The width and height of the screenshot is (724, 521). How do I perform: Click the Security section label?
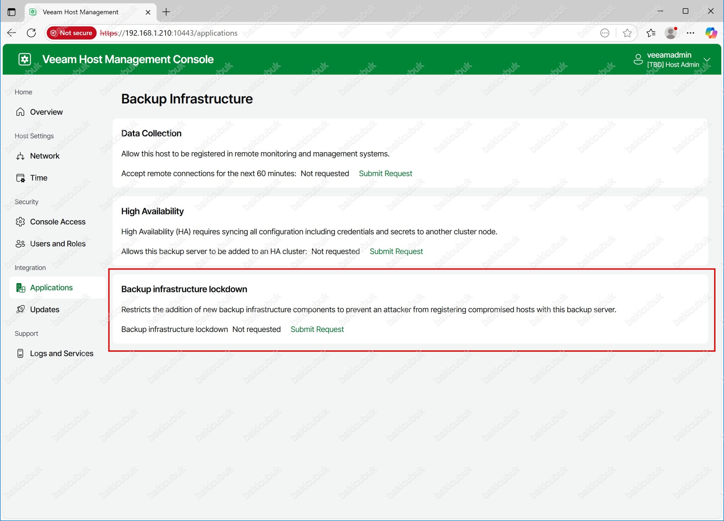pyautogui.click(x=27, y=202)
